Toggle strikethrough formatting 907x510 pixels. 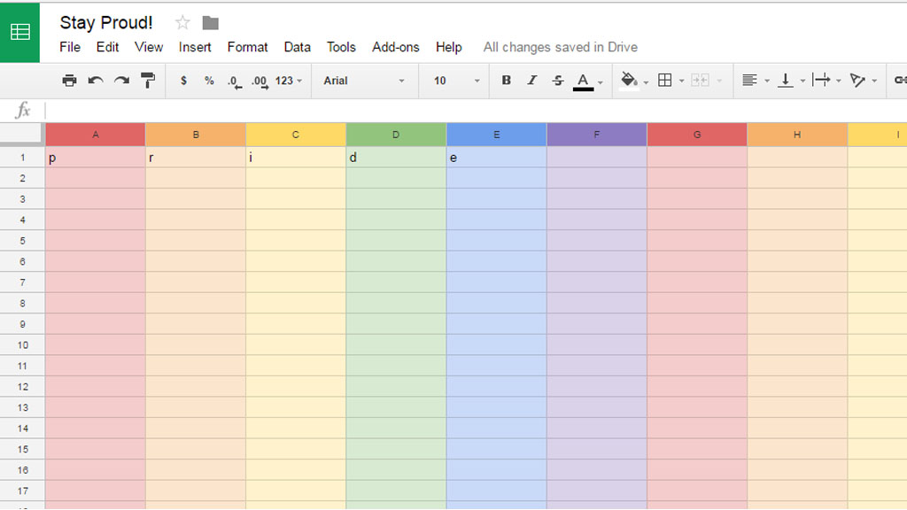[x=557, y=80]
